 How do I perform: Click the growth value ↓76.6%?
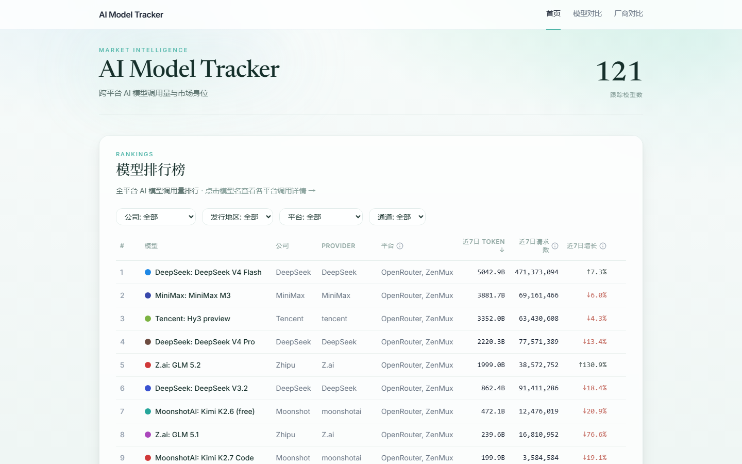(595, 435)
